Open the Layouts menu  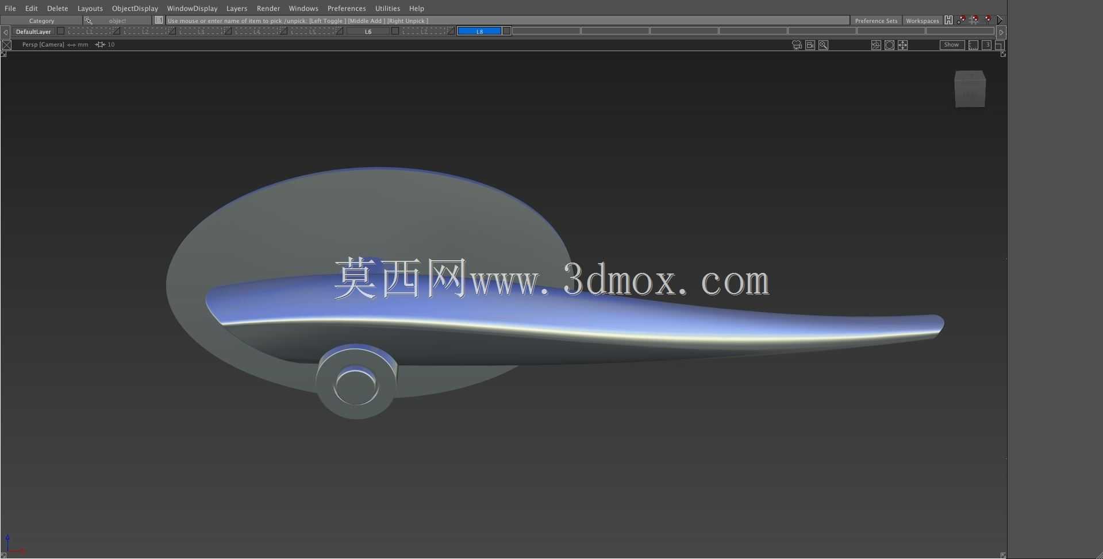[x=90, y=8]
